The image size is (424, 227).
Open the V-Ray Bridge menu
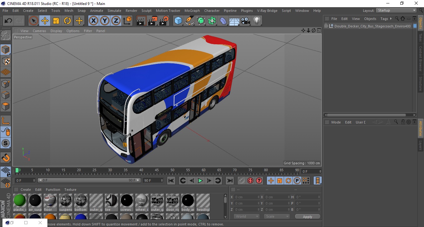coord(267,11)
